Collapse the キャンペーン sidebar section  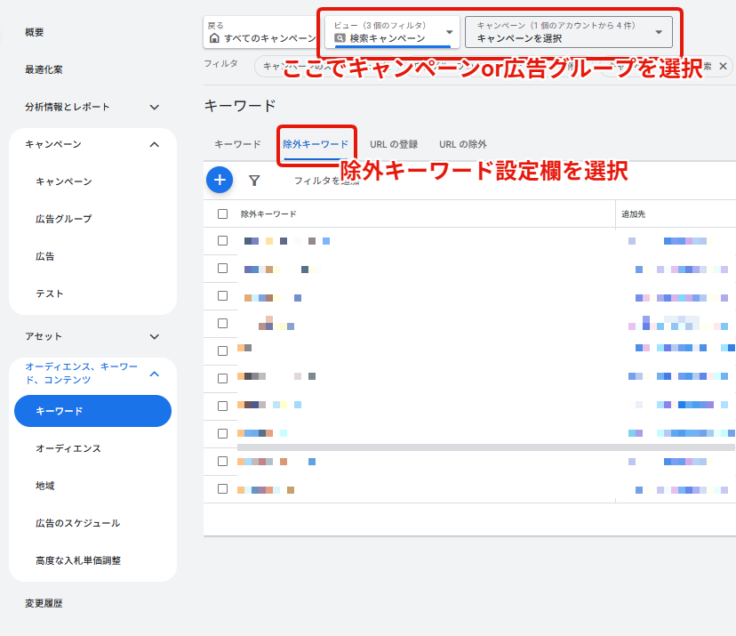(92, 144)
